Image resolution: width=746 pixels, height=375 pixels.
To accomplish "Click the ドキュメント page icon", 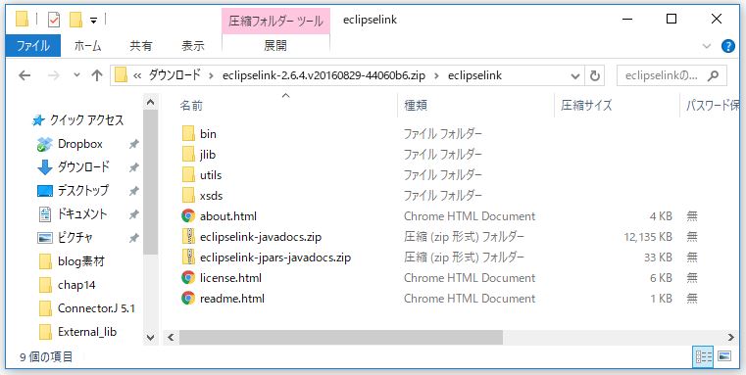I will pos(45,214).
